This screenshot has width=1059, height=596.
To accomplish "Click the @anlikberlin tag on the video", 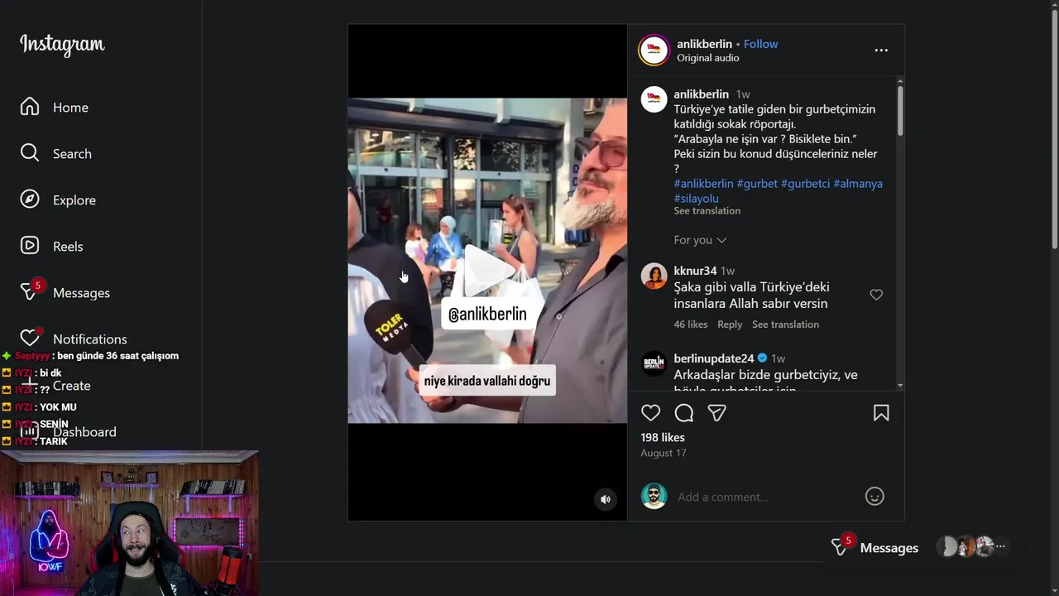I will click(486, 315).
